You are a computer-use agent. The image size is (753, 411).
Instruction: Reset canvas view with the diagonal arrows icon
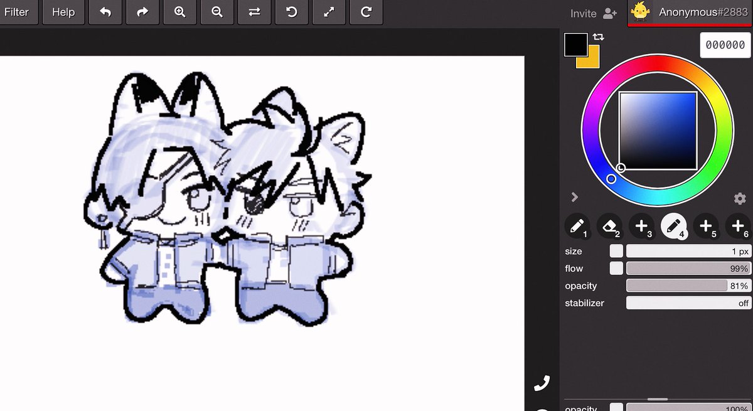click(x=329, y=12)
